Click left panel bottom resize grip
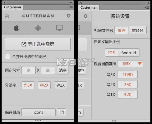The height and width of the screenshot is (124, 152). click(38, 121)
